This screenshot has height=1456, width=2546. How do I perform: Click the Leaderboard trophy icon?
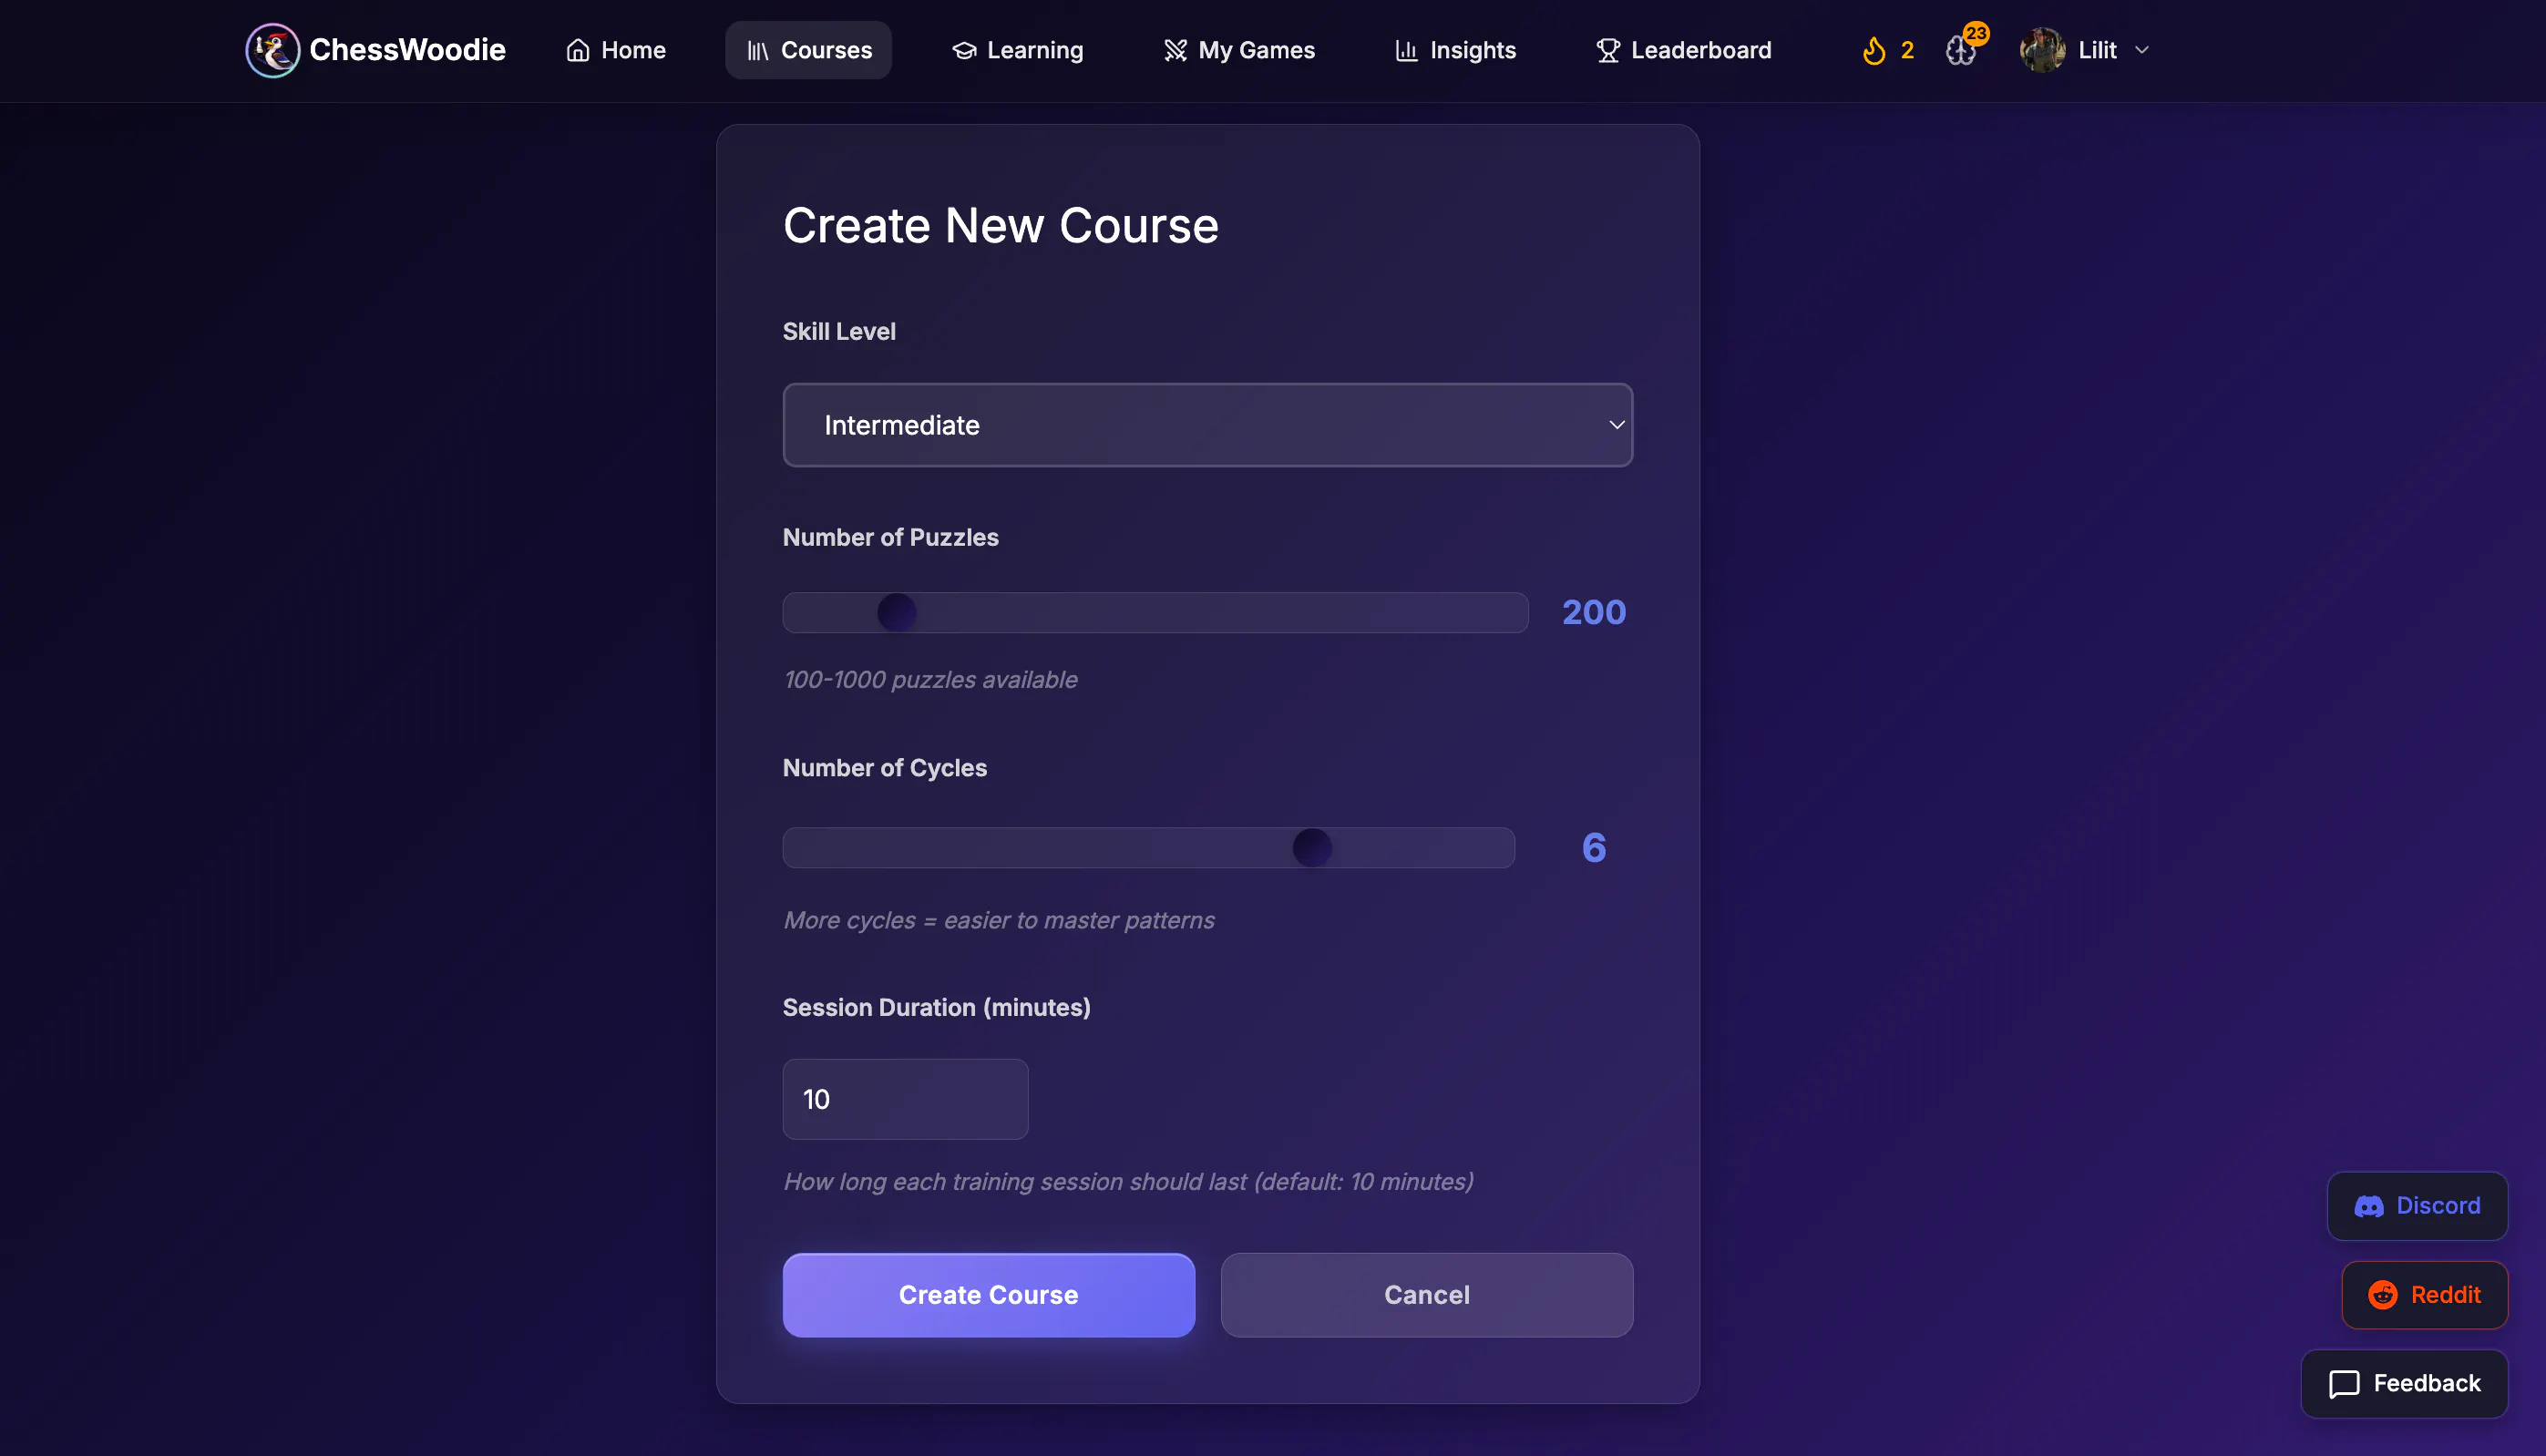click(x=1608, y=50)
